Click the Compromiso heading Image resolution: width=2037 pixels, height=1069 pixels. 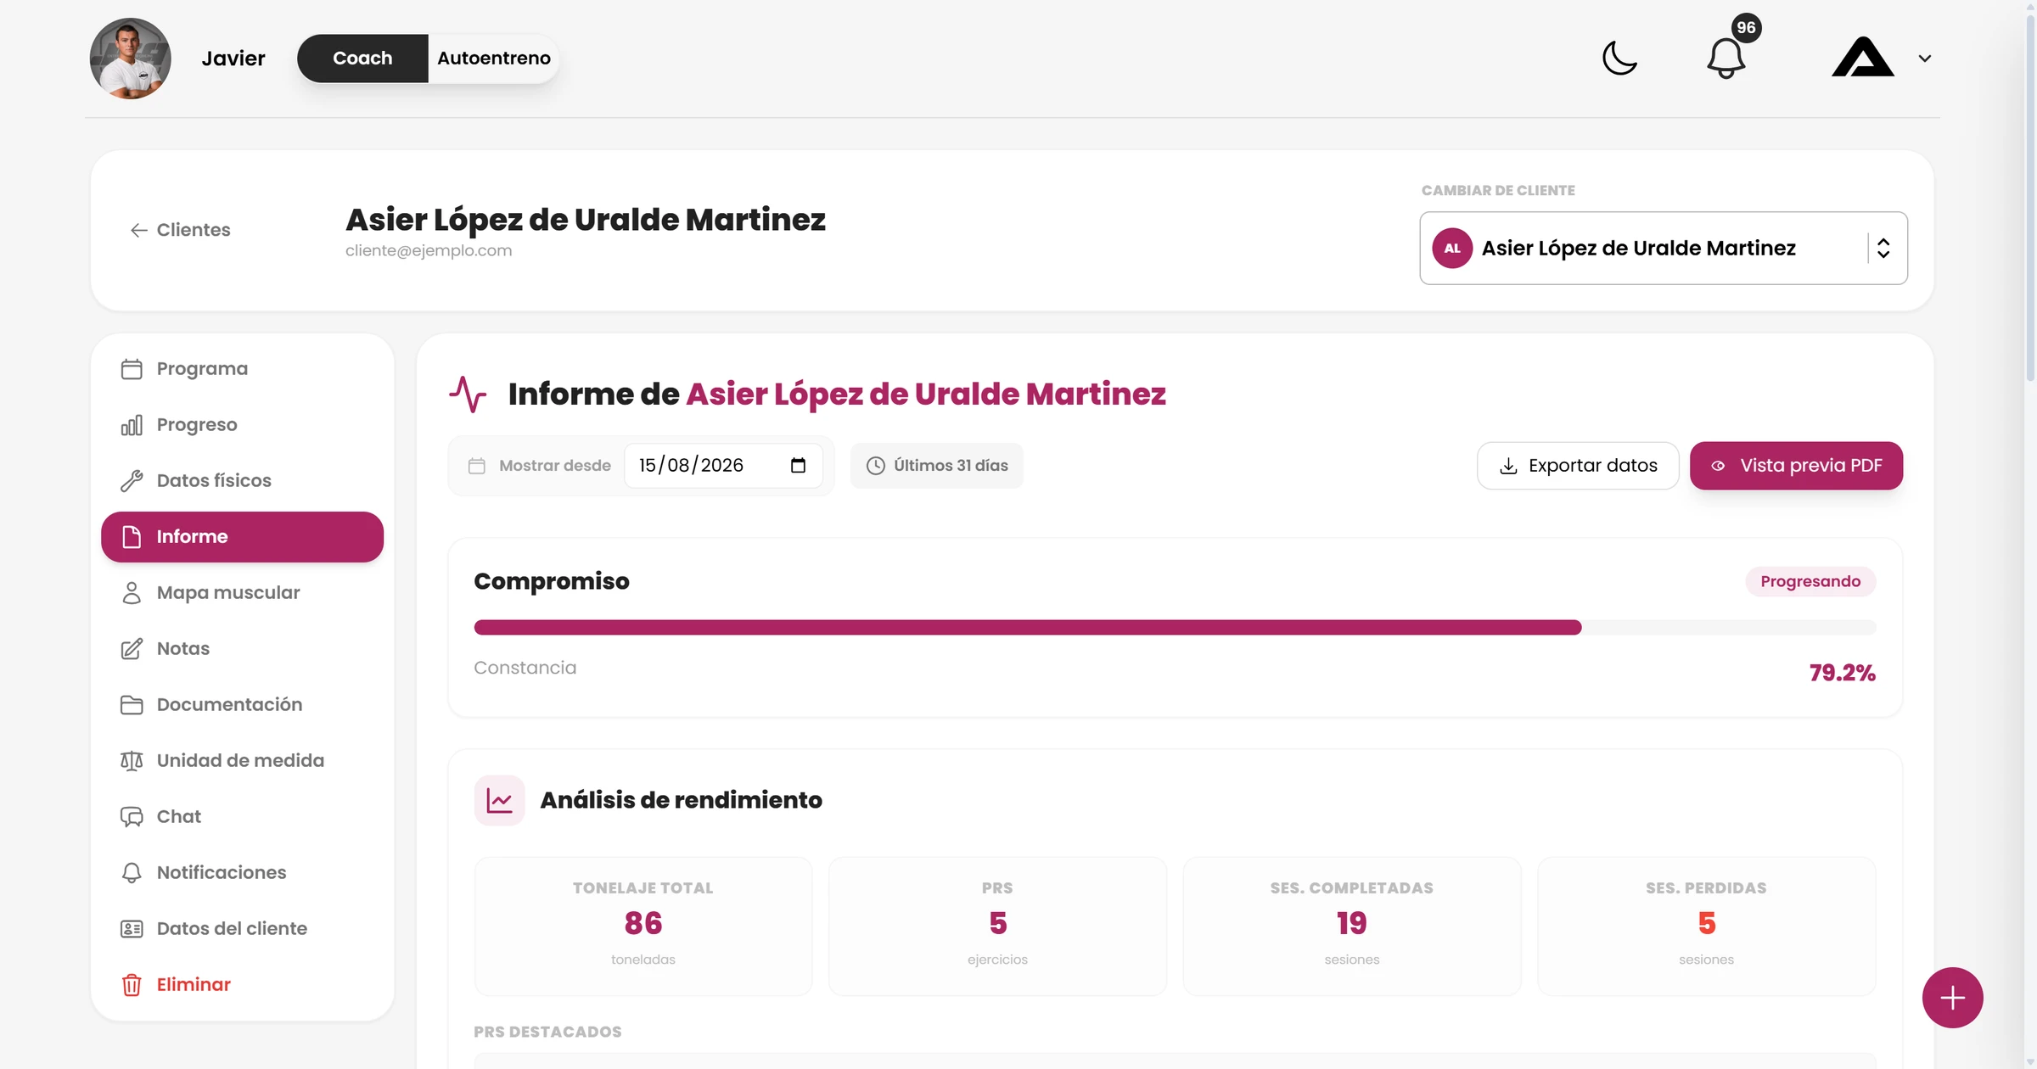click(x=552, y=582)
